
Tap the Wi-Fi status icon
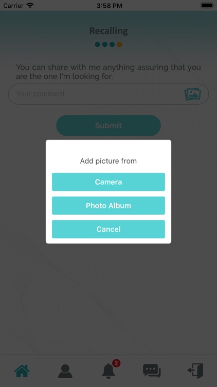(30, 6)
